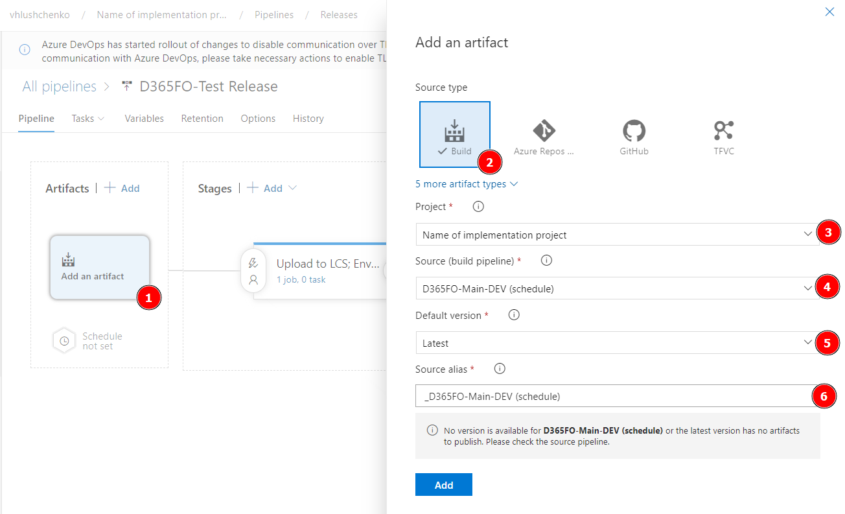Click the 1 job, 0 task link

tap(301, 280)
